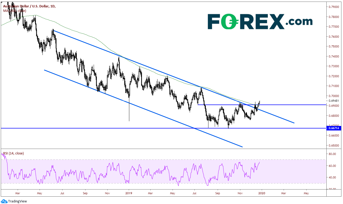This screenshot has width=343, height=204.
Task: Click the 0.71000 price axis value
Action: (334, 86)
